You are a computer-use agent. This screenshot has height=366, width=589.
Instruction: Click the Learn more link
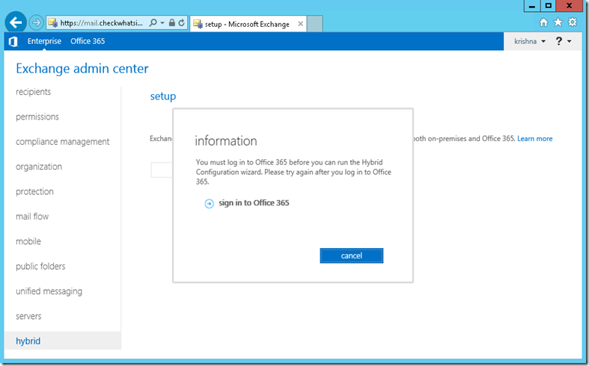(x=535, y=139)
